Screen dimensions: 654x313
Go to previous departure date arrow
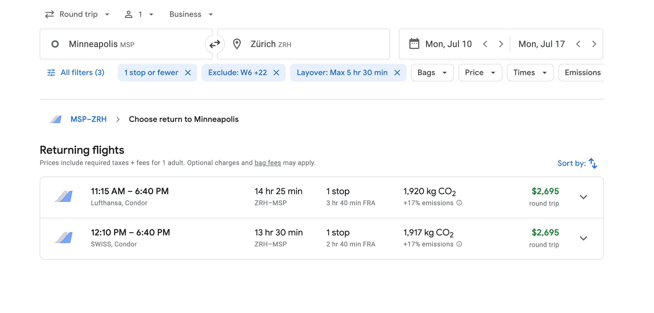click(x=485, y=44)
